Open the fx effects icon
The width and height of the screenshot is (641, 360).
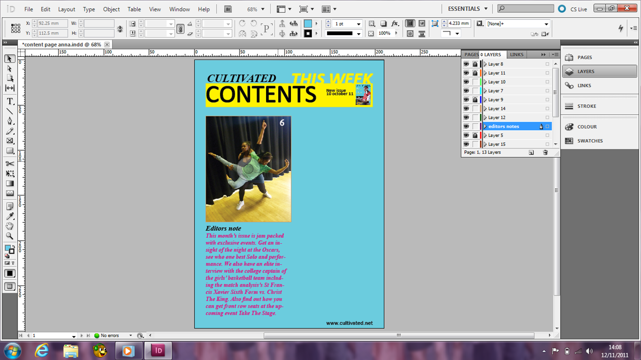[x=395, y=24]
